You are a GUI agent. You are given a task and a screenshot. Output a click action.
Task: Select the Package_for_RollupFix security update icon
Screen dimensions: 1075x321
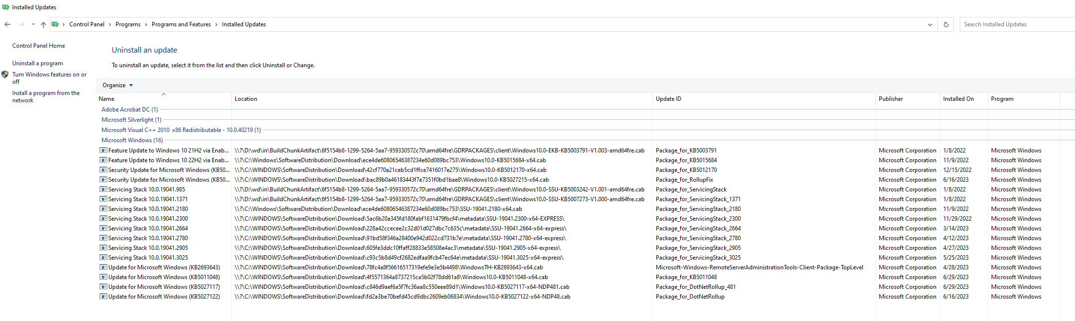(103, 180)
